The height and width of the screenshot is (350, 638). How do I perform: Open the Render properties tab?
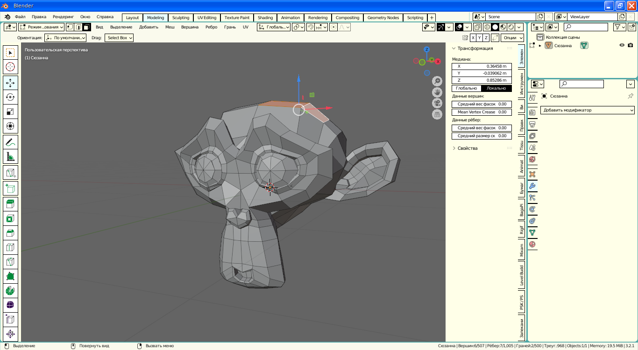pyautogui.click(x=532, y=112)
